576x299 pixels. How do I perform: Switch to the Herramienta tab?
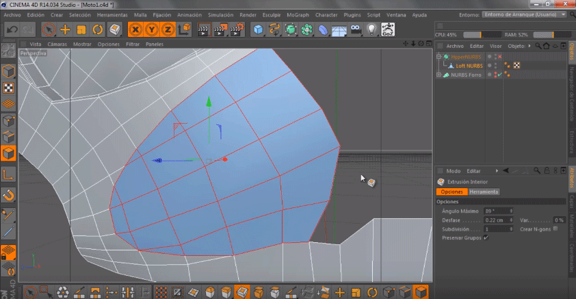[x=484, y=192]
